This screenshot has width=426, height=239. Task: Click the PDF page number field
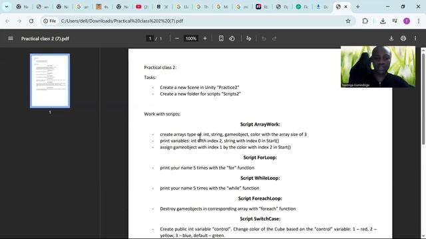[150, 39]
